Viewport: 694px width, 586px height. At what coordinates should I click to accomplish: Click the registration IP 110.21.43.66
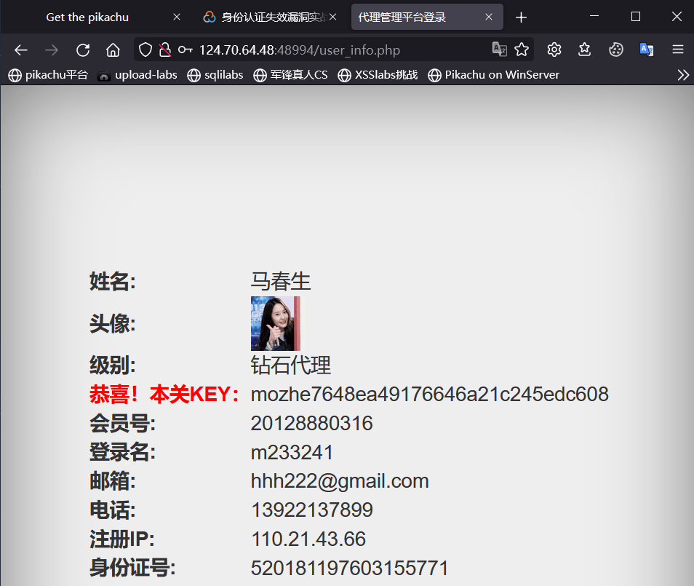click(308, 539)
